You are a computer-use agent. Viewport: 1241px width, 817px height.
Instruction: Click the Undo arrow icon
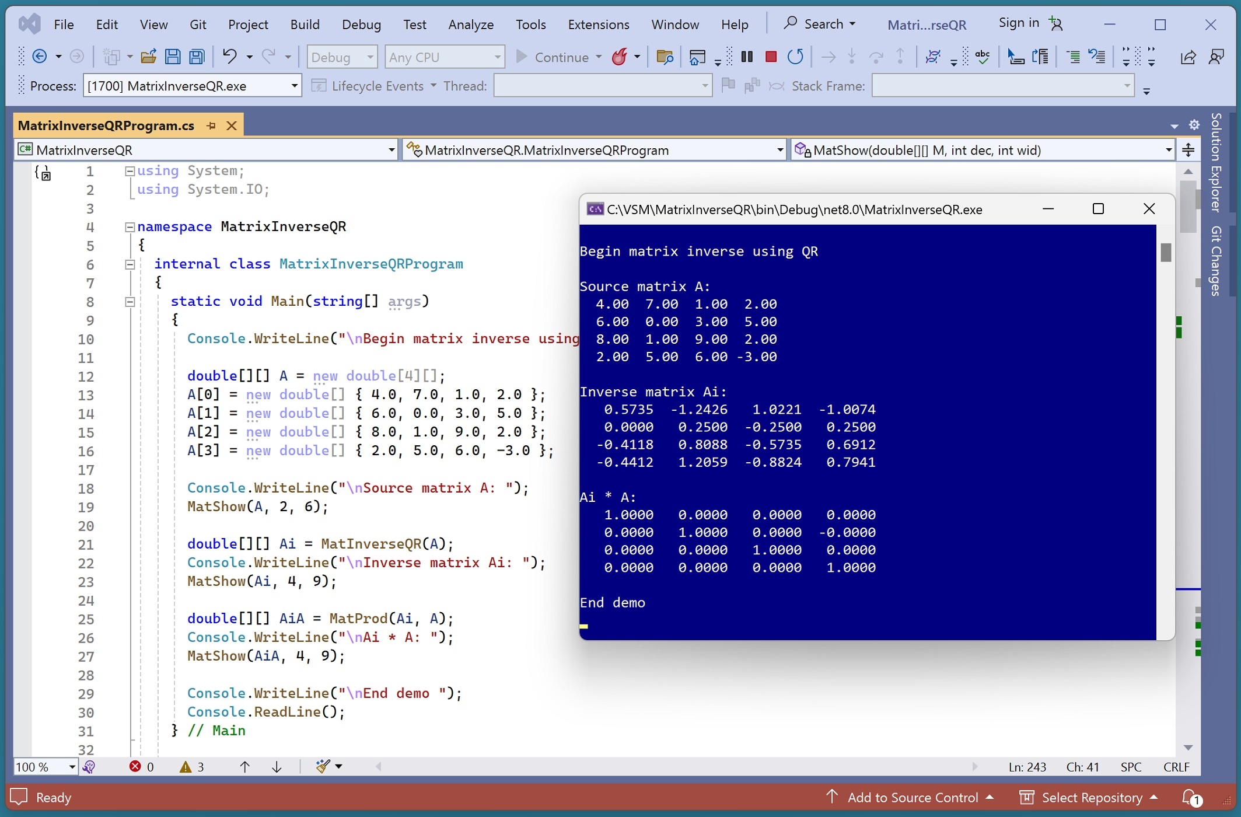pyautogui.click(x=229, y=57)
